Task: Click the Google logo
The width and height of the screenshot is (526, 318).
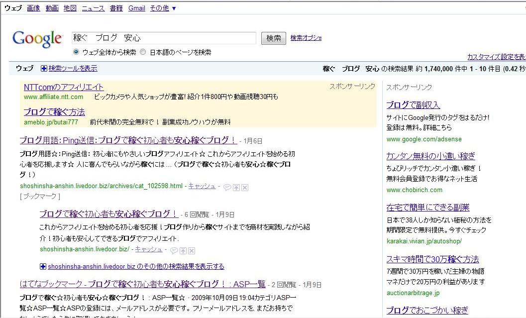Action: (37, 39)
